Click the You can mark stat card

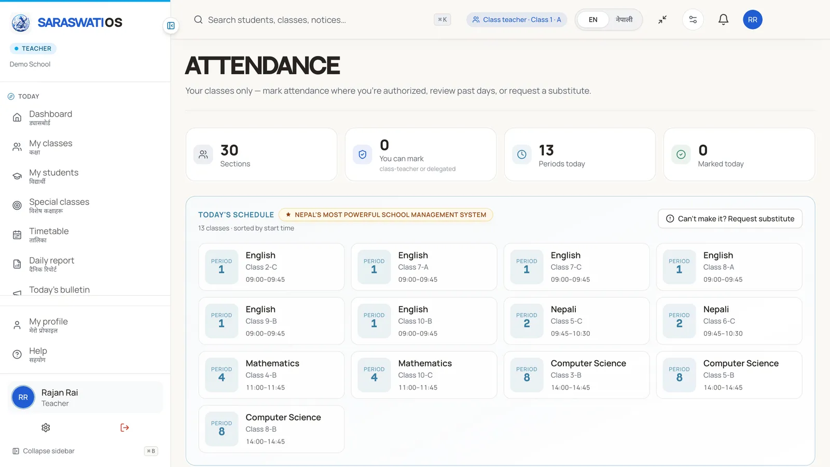point(421,155)
